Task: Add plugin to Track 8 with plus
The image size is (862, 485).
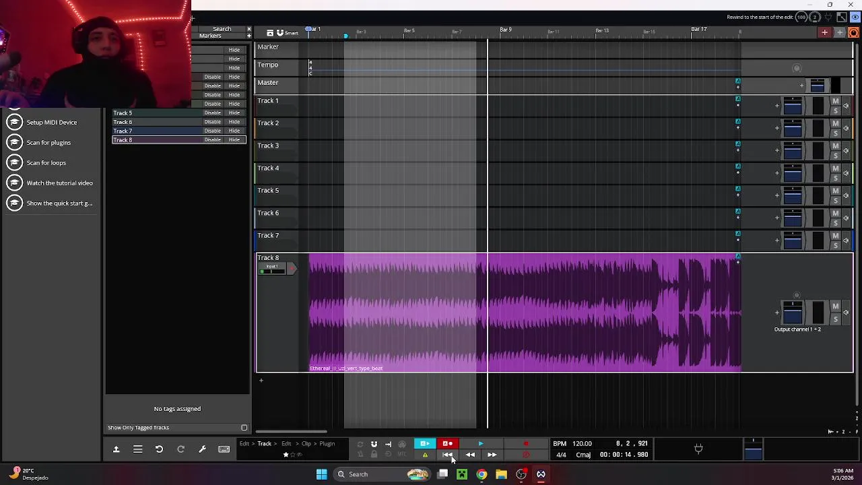Action: pos(776,313)
